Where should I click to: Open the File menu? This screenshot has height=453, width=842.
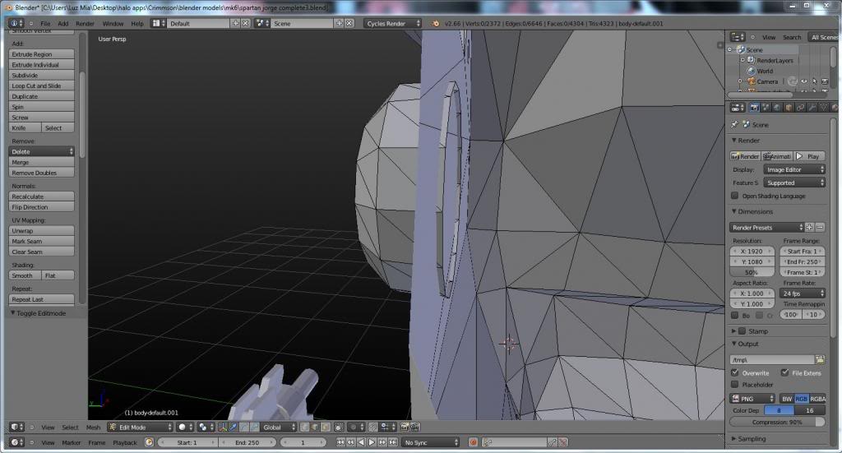pyautogui.click(x=45, y=24)
